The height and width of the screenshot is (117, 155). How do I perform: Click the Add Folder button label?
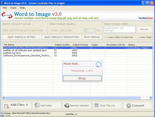pyautogui.click(x=46, y=106)
